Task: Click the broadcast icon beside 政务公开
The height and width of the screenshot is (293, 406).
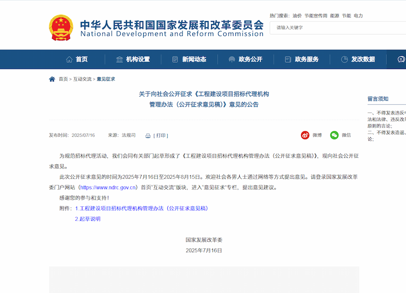Action: click(x=232, y=60)
